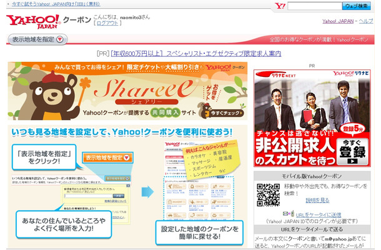Click the ウェブ検索 button
Viewport: 381px width, 250px height.
[357, 6]
